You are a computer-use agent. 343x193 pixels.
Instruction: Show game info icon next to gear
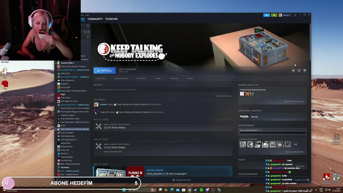[x=299, y=70]
